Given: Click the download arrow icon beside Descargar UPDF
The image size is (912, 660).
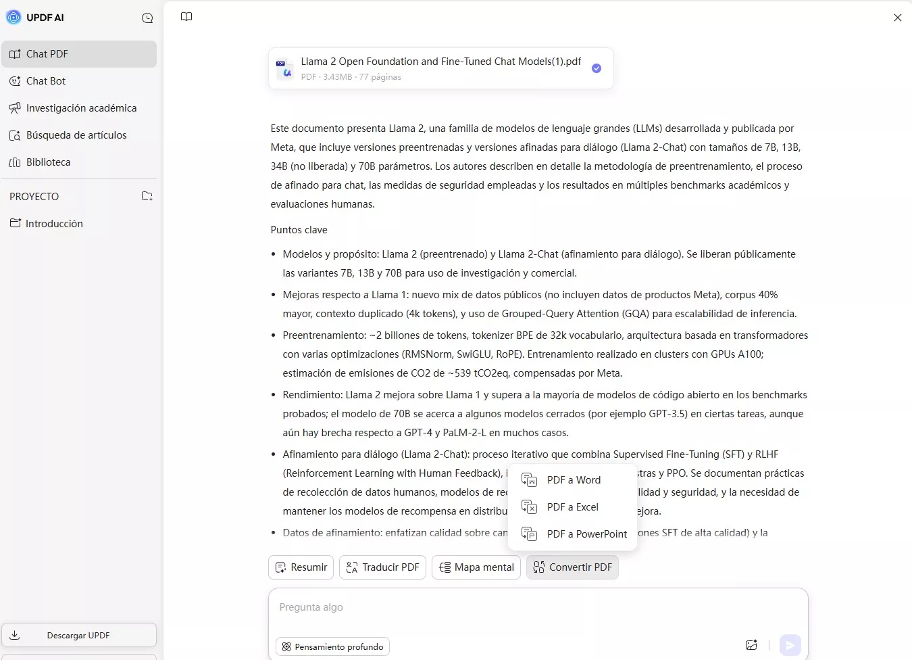Looking at the screenshot, I should (15, 635).
